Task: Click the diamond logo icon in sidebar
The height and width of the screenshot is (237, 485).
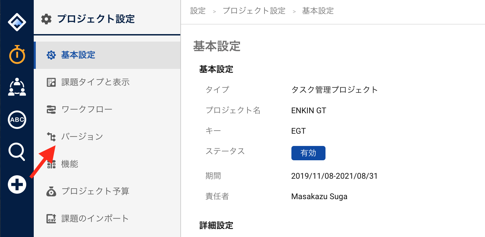Action: point(17,22)
